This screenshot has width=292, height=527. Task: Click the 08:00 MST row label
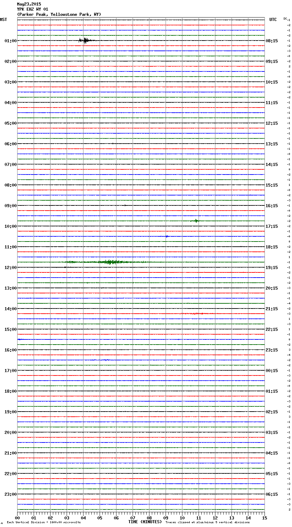[x=11, y=185]
